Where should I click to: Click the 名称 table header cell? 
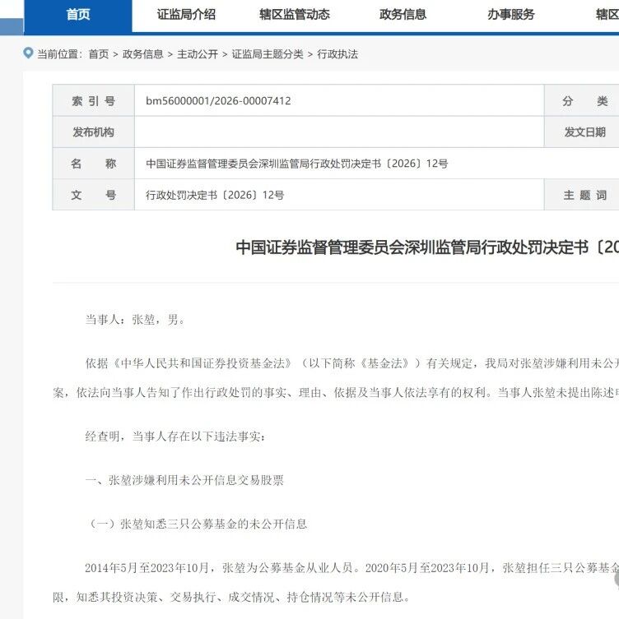93,164
